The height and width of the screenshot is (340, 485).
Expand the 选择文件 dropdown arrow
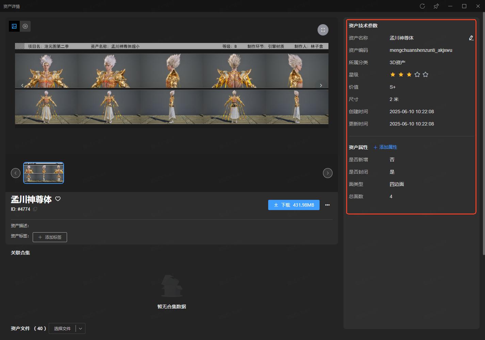click(80, 328)
